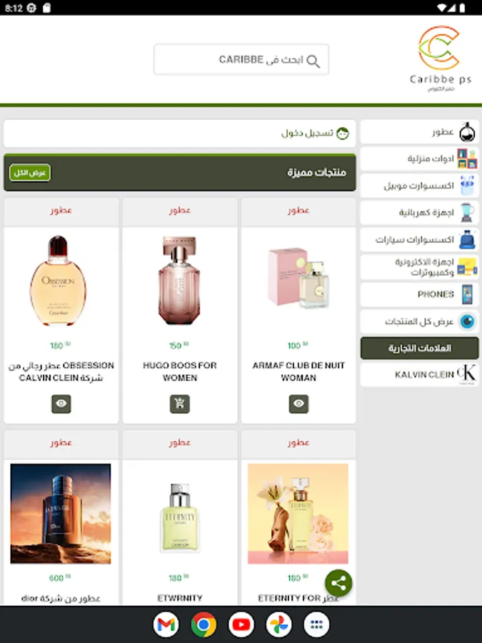This screenshot has height=643, width=482.
Task: Click the blender electrical appliances icon
Action: pyautogui.click(x=467, y=212)
